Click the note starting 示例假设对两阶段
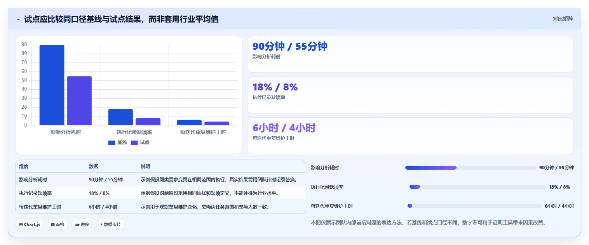 click(210, 193)
